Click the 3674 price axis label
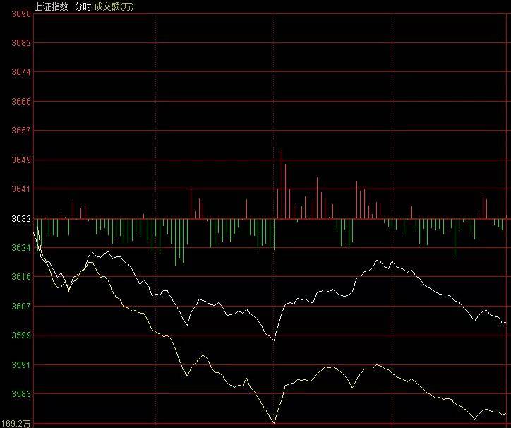This screenshot has height=428, width=511. pos(21,72)
